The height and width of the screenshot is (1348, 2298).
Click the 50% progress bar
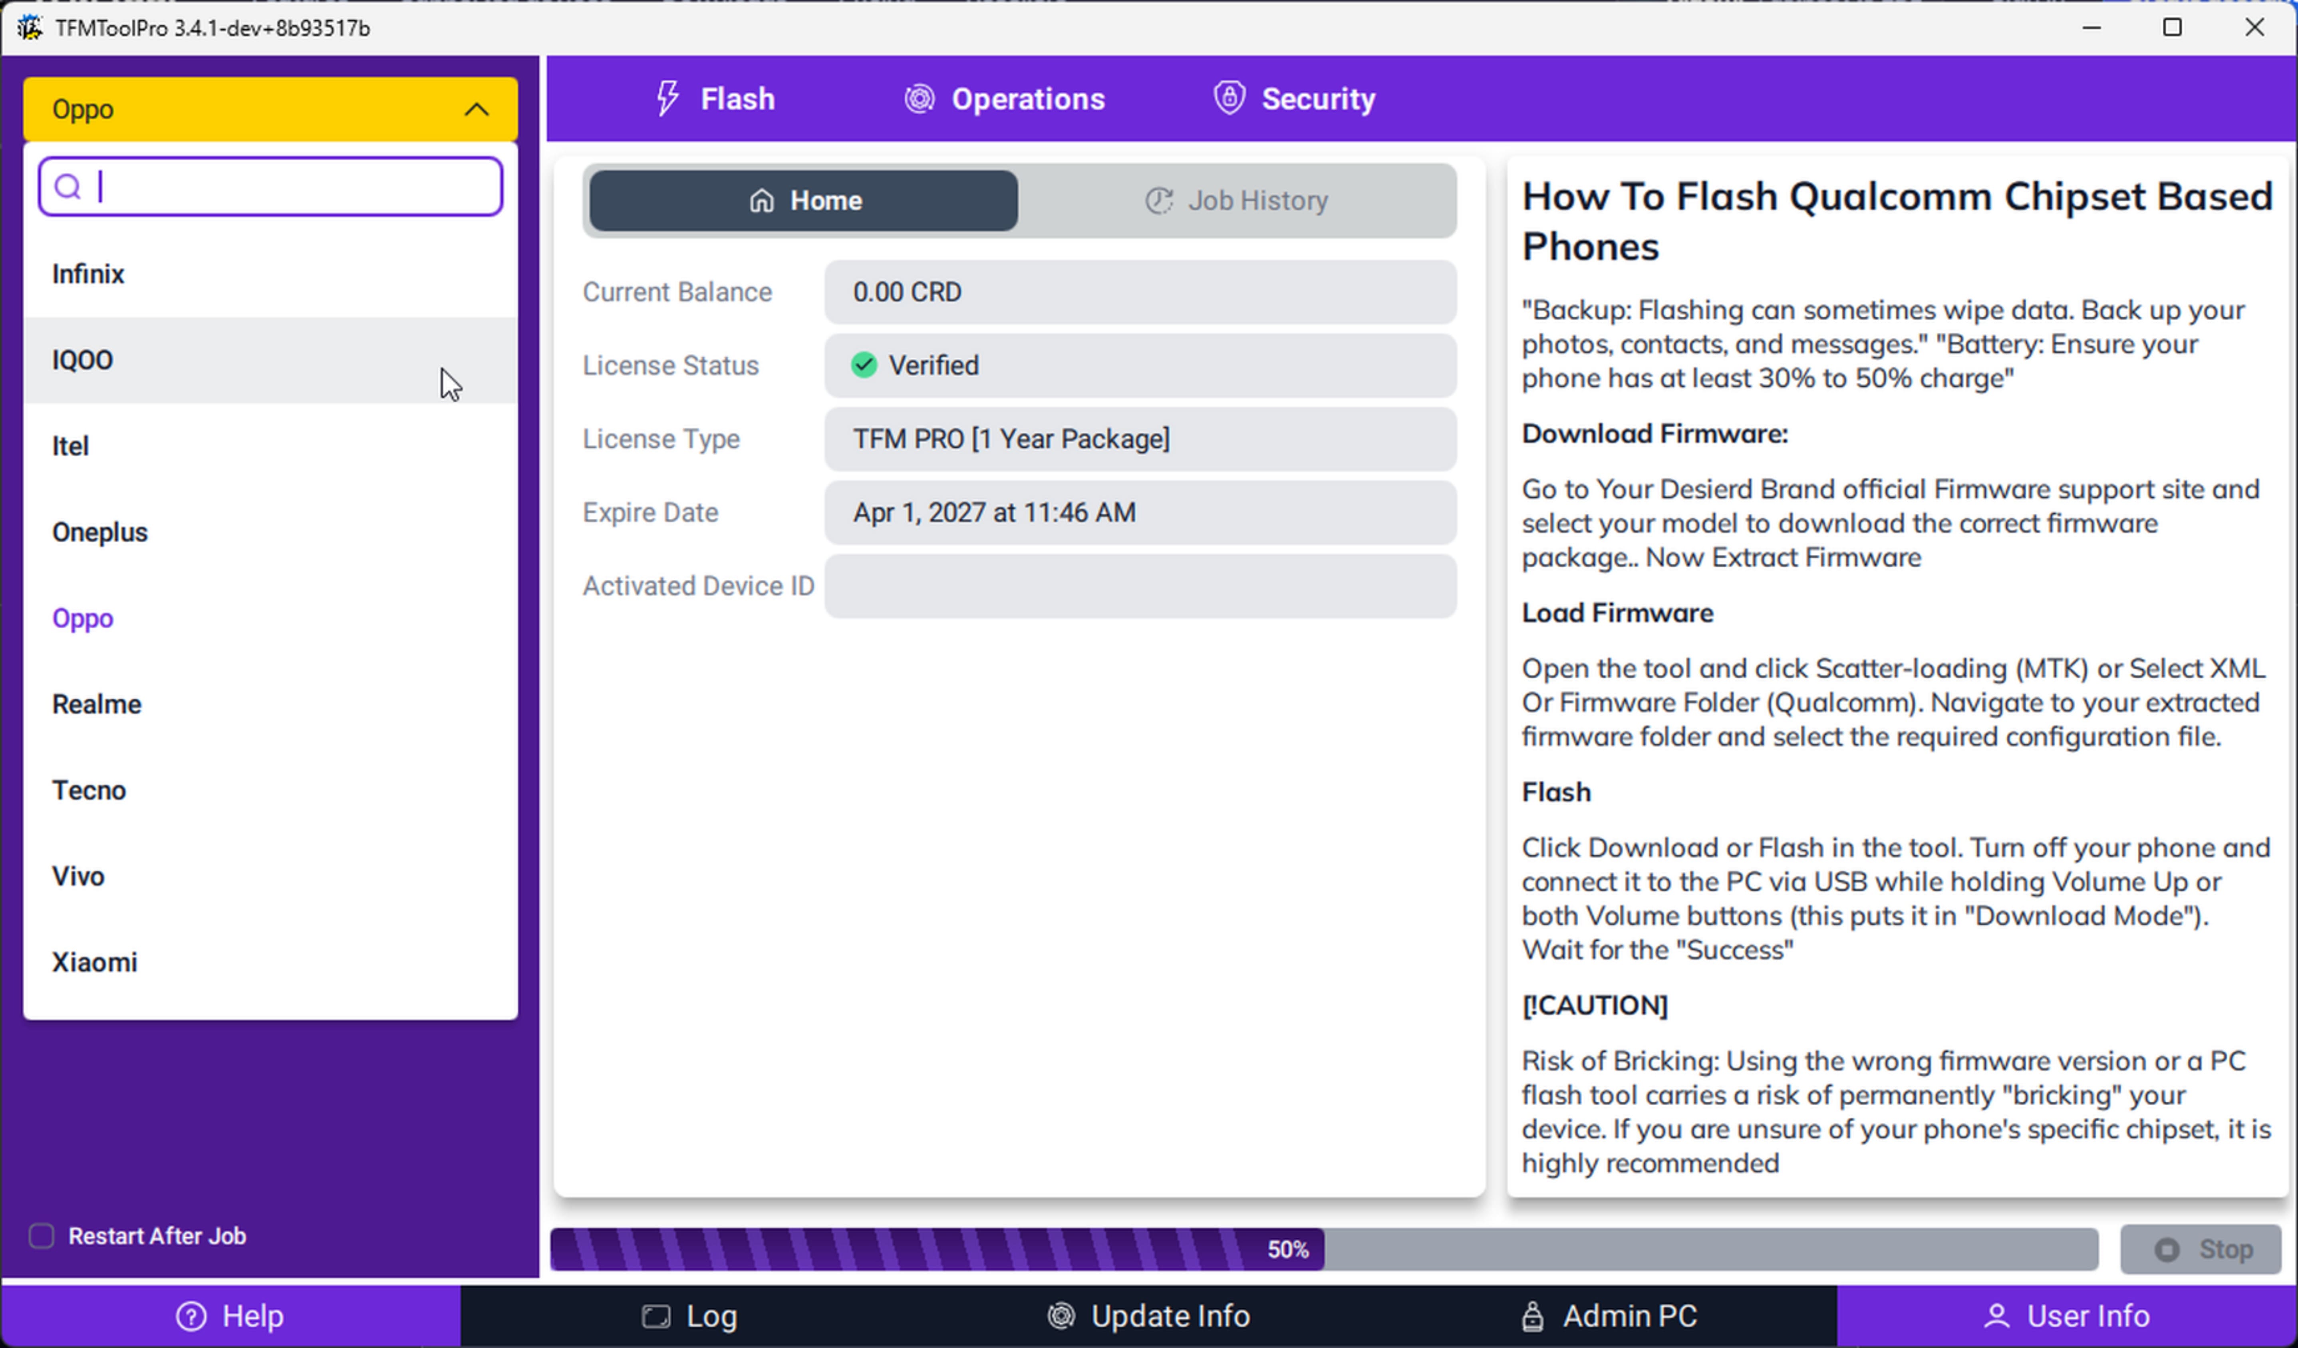(1324, 1249)
